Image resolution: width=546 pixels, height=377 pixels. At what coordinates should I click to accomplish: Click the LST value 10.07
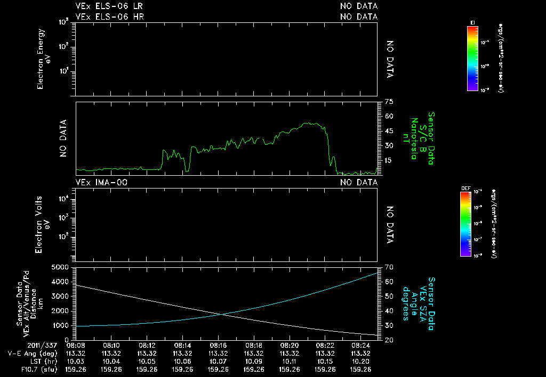[218, 362]
